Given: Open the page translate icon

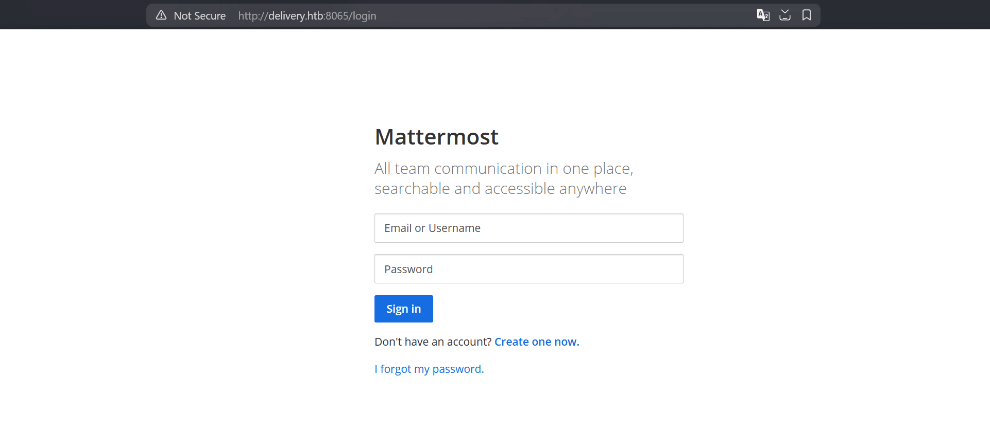Looking at the screenshot, I should (x=763, y=15).
